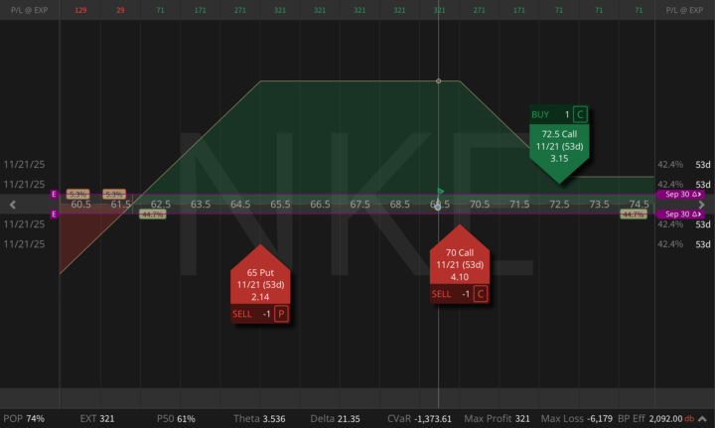The image size is (715, 428).
Task: Click the 72.5 price label on the axis
Action: [x=559, y=205]
